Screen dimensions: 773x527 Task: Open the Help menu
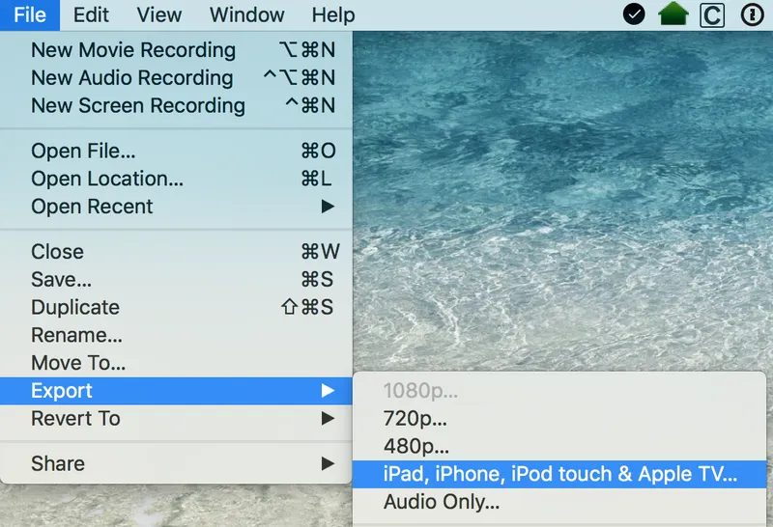pyautogui.click(x=333, y=14)
